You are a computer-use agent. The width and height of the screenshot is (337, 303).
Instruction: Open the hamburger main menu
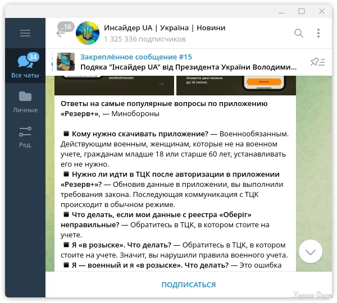(25, 33)
